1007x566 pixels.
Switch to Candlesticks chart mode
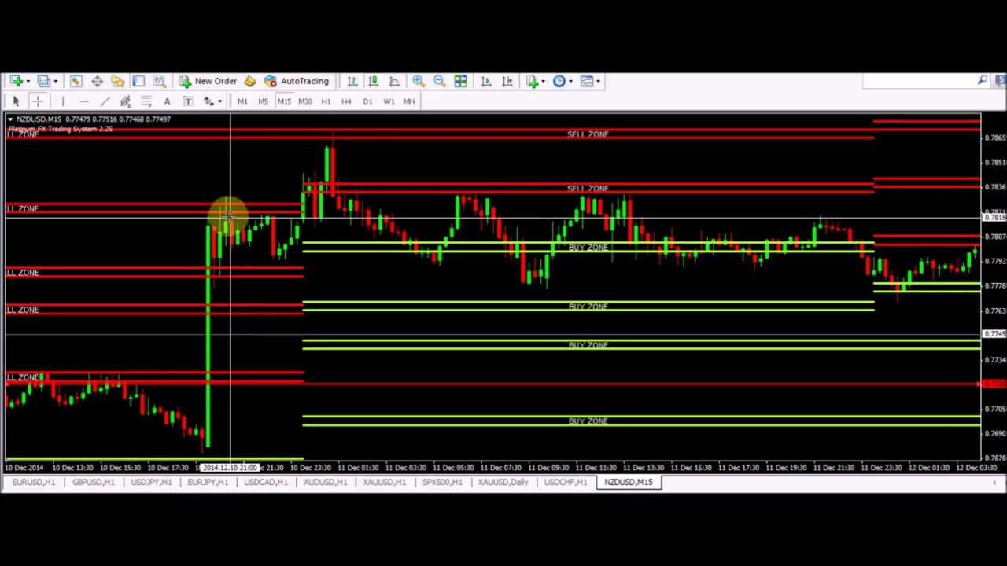pyautogui.click(x=373, y=81)
